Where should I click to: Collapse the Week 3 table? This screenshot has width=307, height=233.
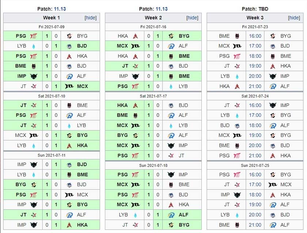pyautogui.click(x=294, y=18)
